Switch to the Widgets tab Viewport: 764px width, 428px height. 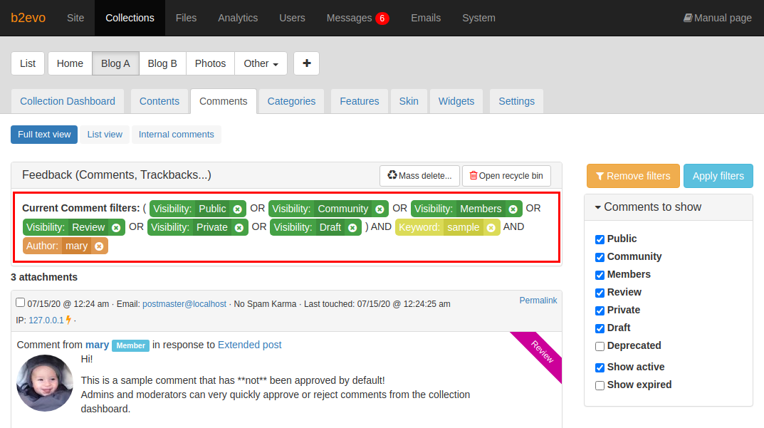(x=456, y=101)
